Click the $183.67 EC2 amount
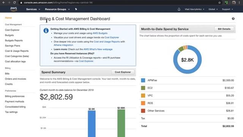 coord(229,88)
